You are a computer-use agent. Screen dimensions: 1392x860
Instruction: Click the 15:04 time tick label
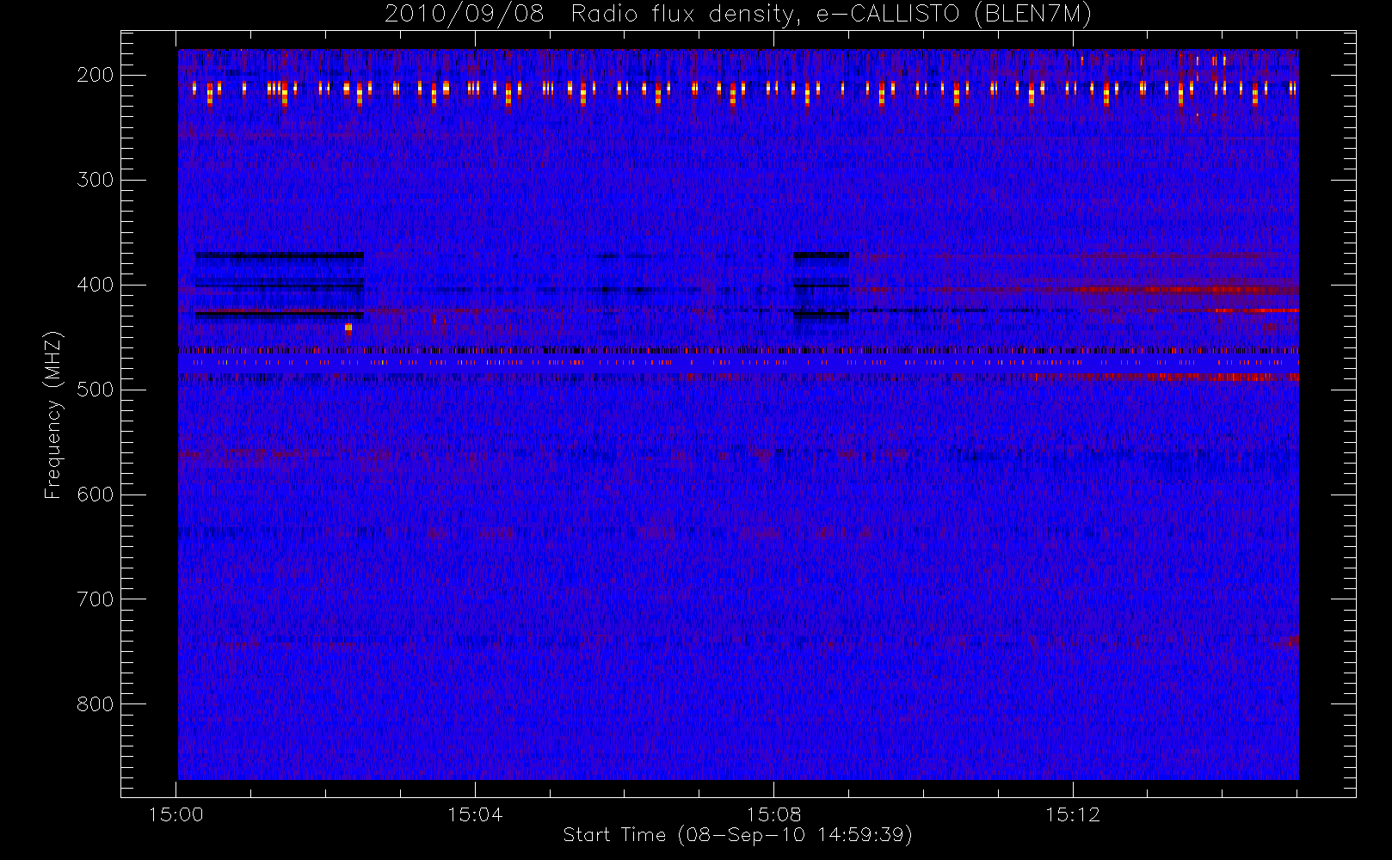(x=475, y=814)
